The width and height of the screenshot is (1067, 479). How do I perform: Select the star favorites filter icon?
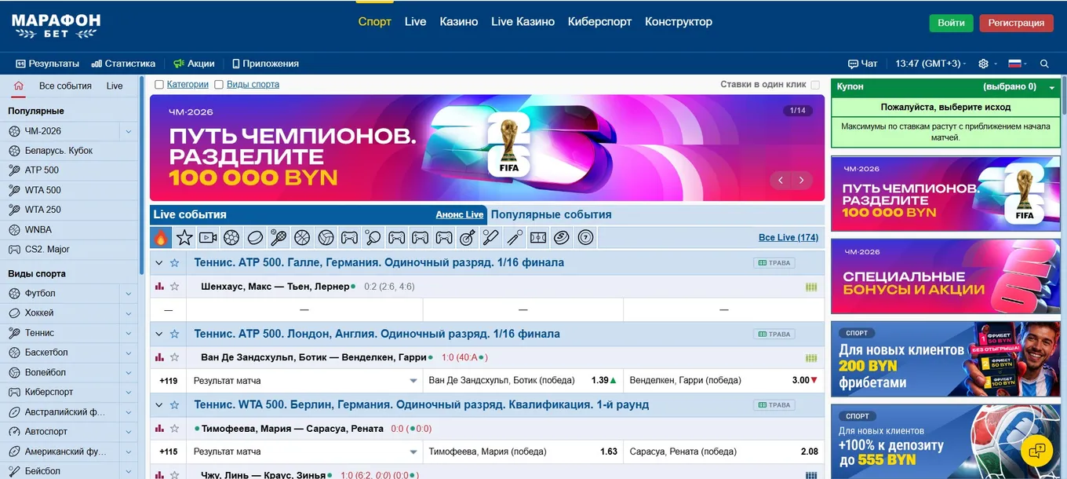pyautogui.click(x=184, y=237)
